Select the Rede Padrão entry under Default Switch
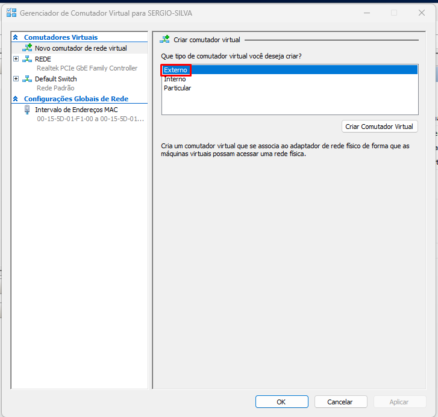Screen dimensions: 438x417 pos(56,88)
